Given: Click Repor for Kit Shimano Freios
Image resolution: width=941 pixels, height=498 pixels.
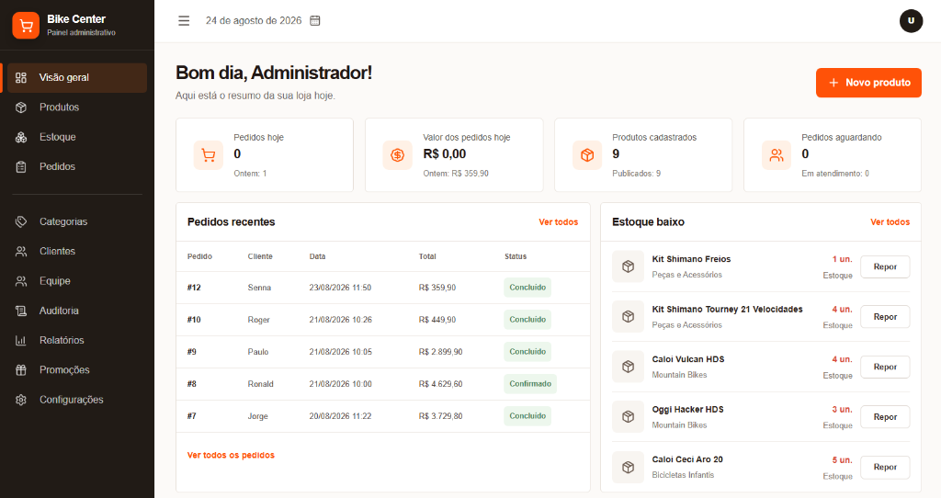Looking at the screenshot, I should click(885, 267).
